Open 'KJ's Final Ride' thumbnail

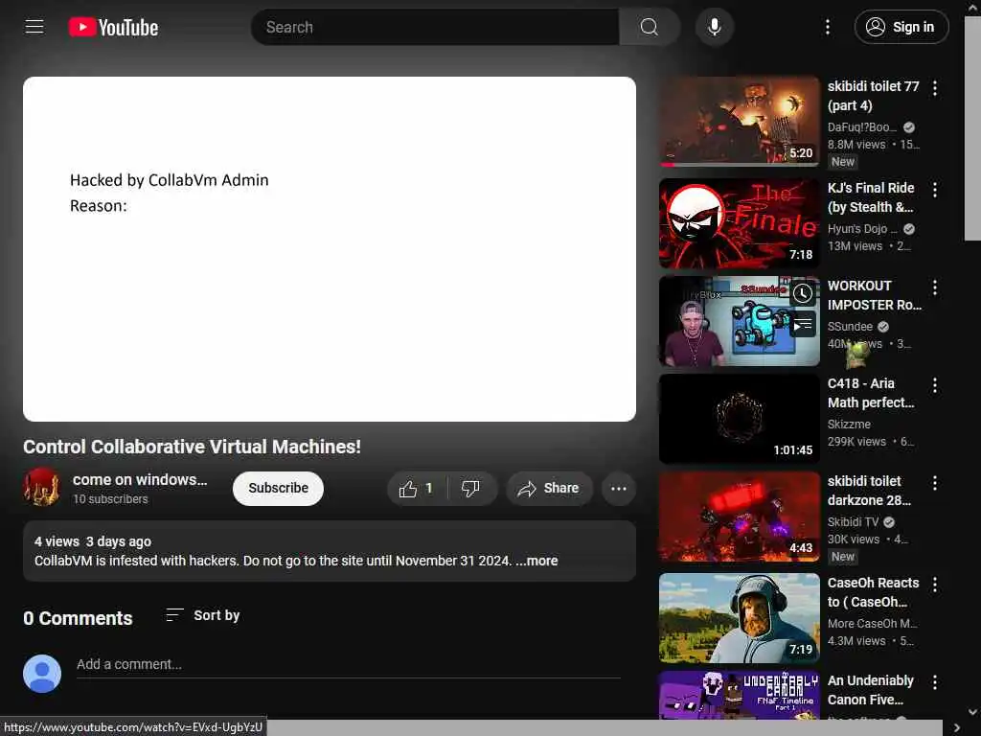(x=740, y=223)
